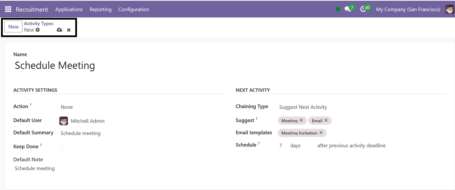Edit the Default Note text area
Viewport: 455px width, 190px height.
pos(118,168)
